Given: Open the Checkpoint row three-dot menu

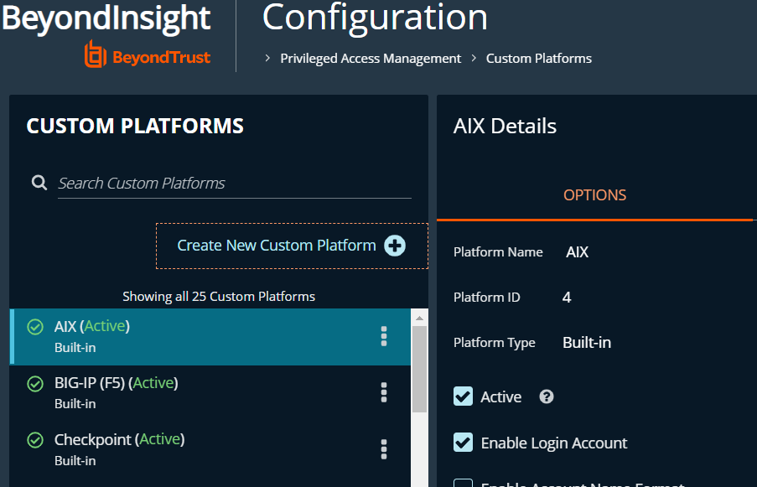Looking at the screenshot, I should 384,448.
